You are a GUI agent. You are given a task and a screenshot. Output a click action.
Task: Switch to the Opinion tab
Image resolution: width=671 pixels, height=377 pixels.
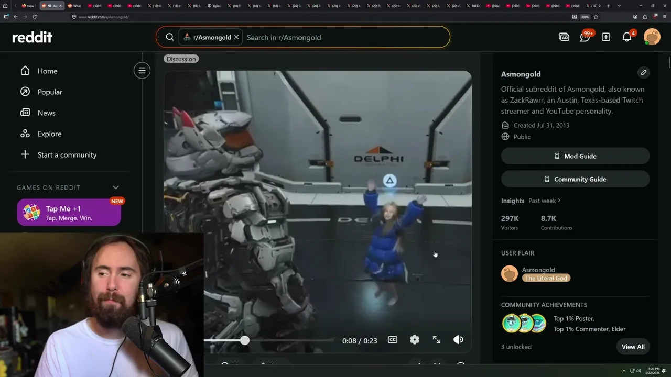[x=215, y=6]
